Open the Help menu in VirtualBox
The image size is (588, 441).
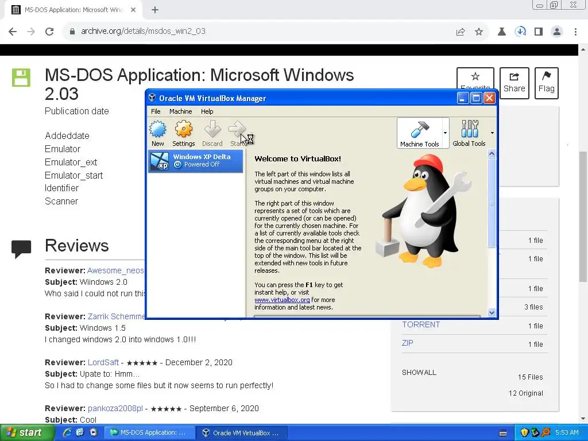[207, 111]
